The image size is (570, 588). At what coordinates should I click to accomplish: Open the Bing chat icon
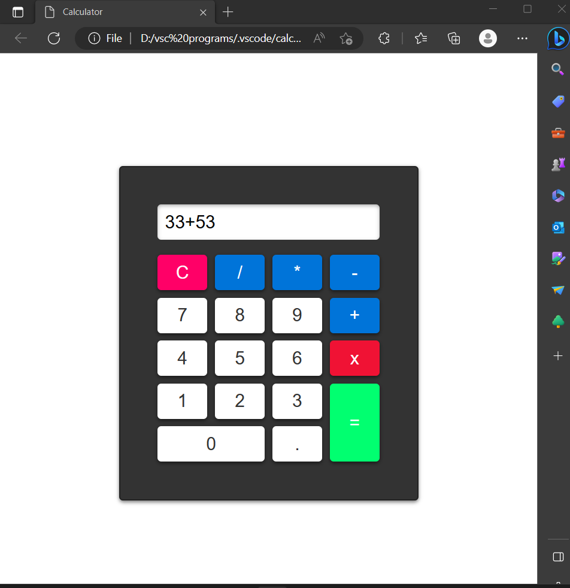558,38
